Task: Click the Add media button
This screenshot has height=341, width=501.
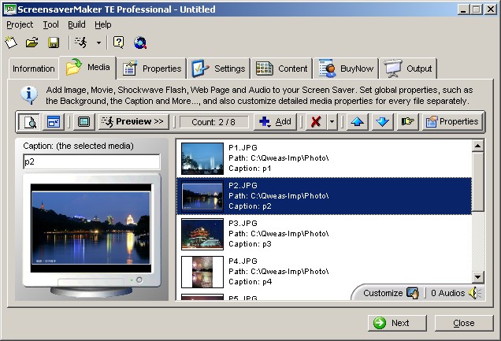Action: (275, 121)
